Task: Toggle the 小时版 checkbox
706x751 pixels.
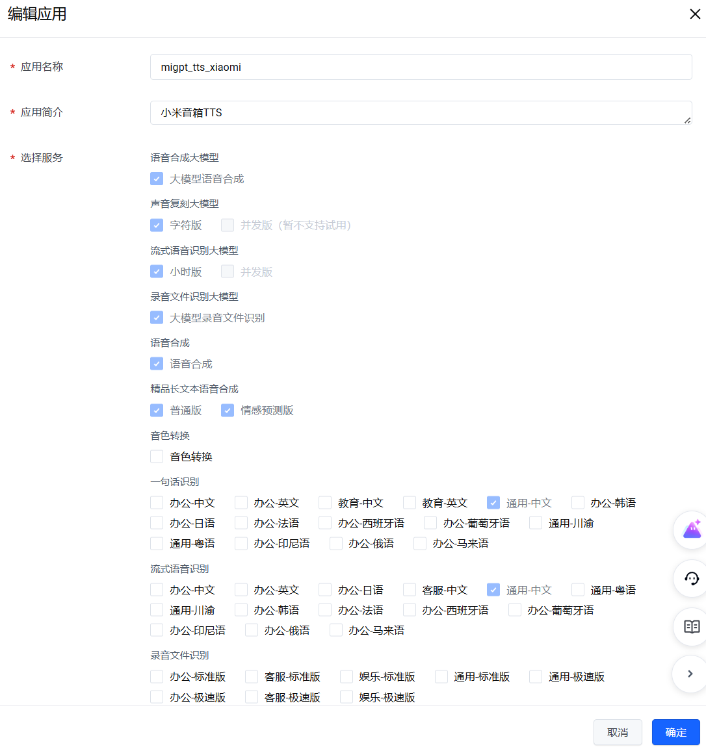Action: coord(157,272)
